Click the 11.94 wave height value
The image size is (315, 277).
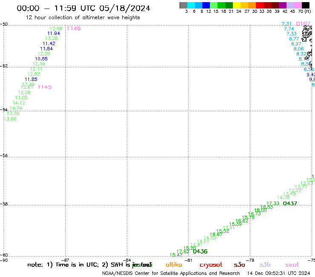(54, 33)
